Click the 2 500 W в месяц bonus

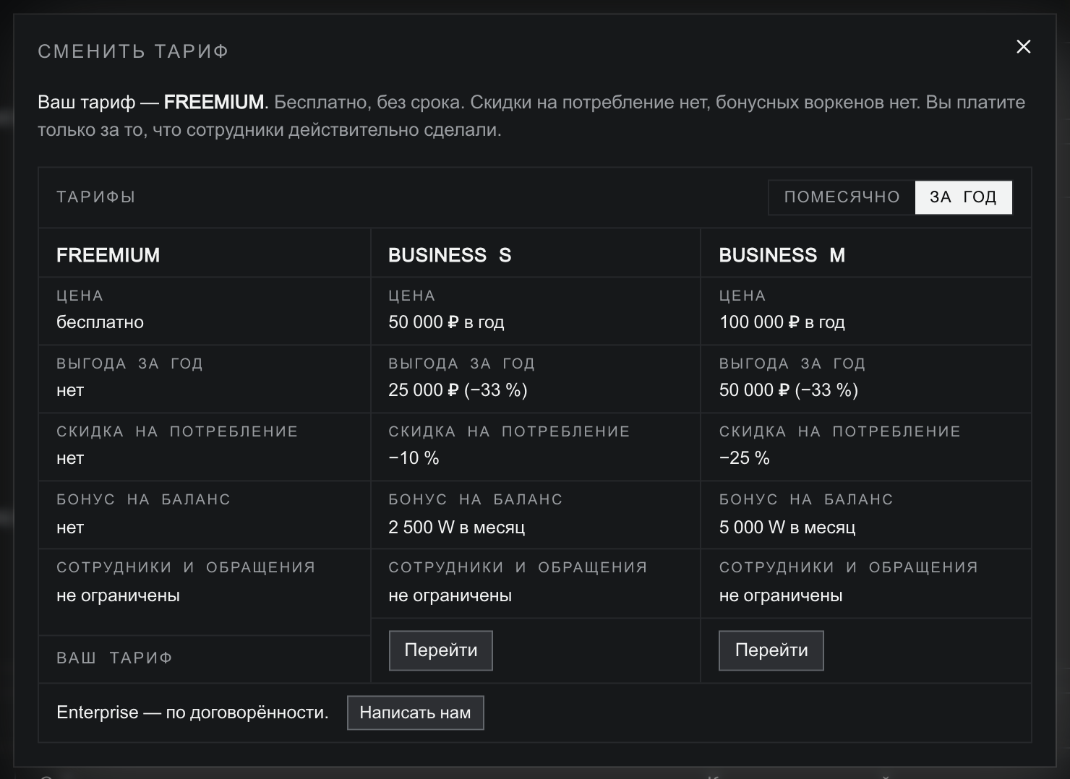point(457,528)
